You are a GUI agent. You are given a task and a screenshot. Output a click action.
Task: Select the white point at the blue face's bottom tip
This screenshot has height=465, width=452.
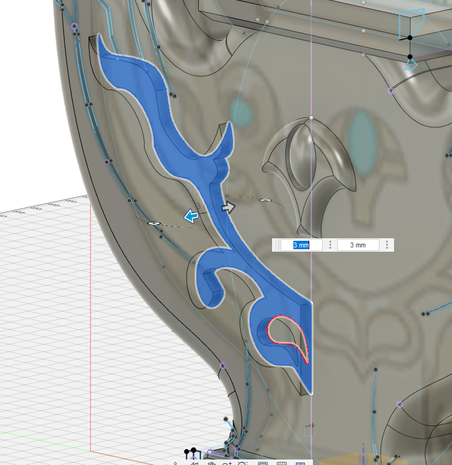[x=311, y=394]
